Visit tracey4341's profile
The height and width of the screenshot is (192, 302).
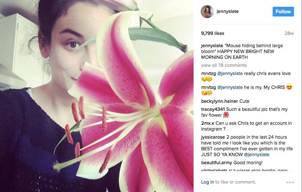(213, 109)
